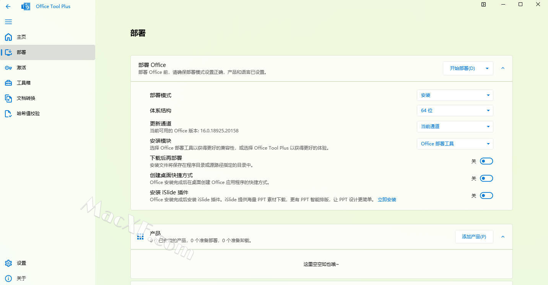Screen dimensions: 548x285
Task: Toggle the 创建桌面快捷方式 switch
Action: [x=486, y=178]
